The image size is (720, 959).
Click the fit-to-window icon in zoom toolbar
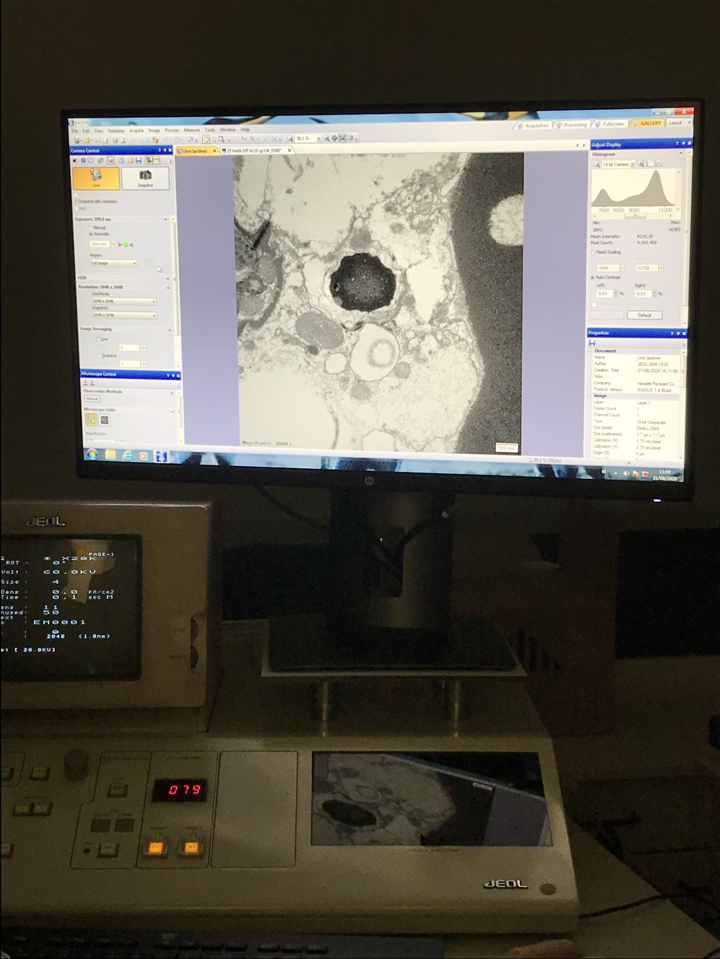pos(342,138)
